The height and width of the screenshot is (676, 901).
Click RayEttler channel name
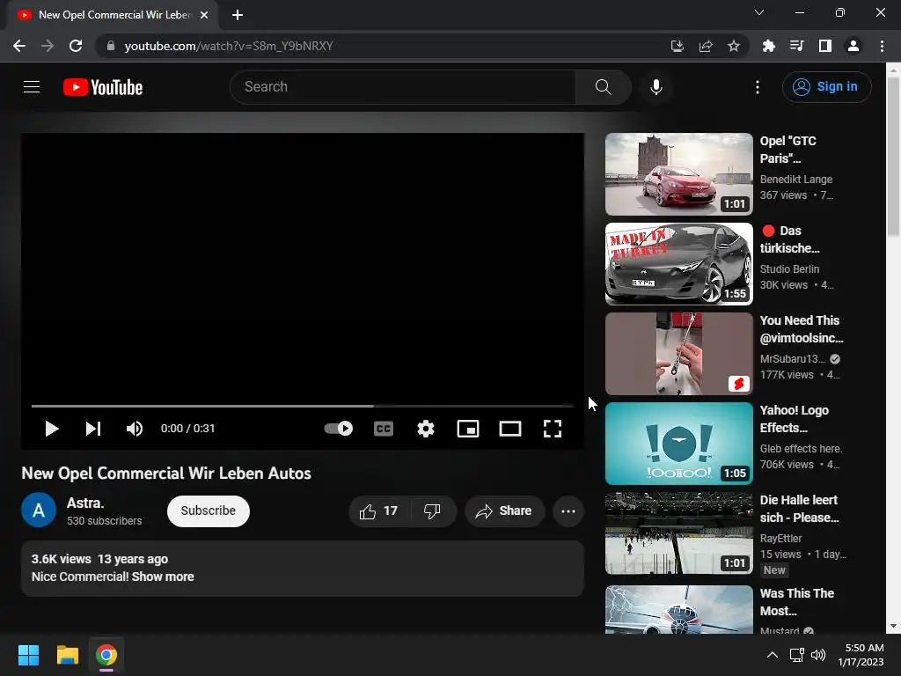[x=781, y=538]
